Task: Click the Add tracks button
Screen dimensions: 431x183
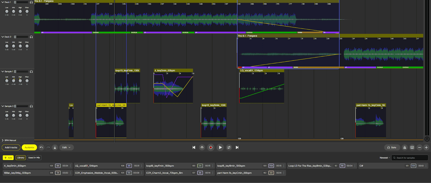Action: pos(11,147)
